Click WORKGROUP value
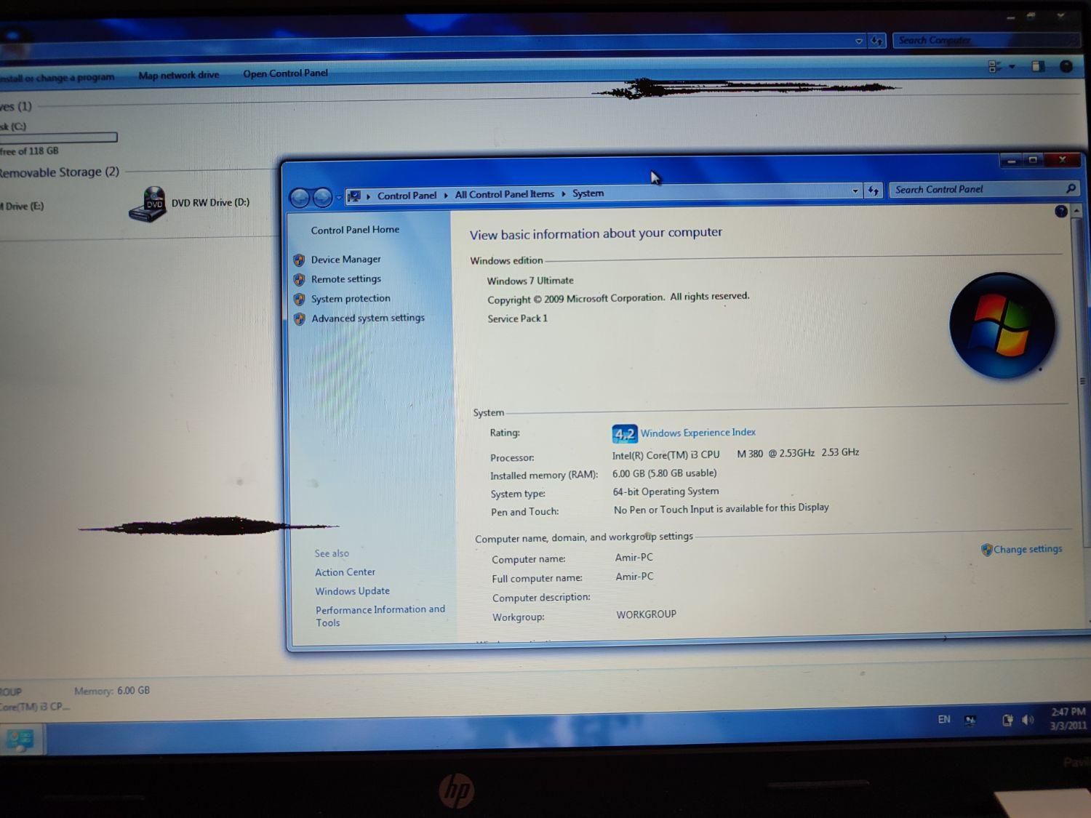The width and height of the screenshot is (1091, 818). (646, 614)
